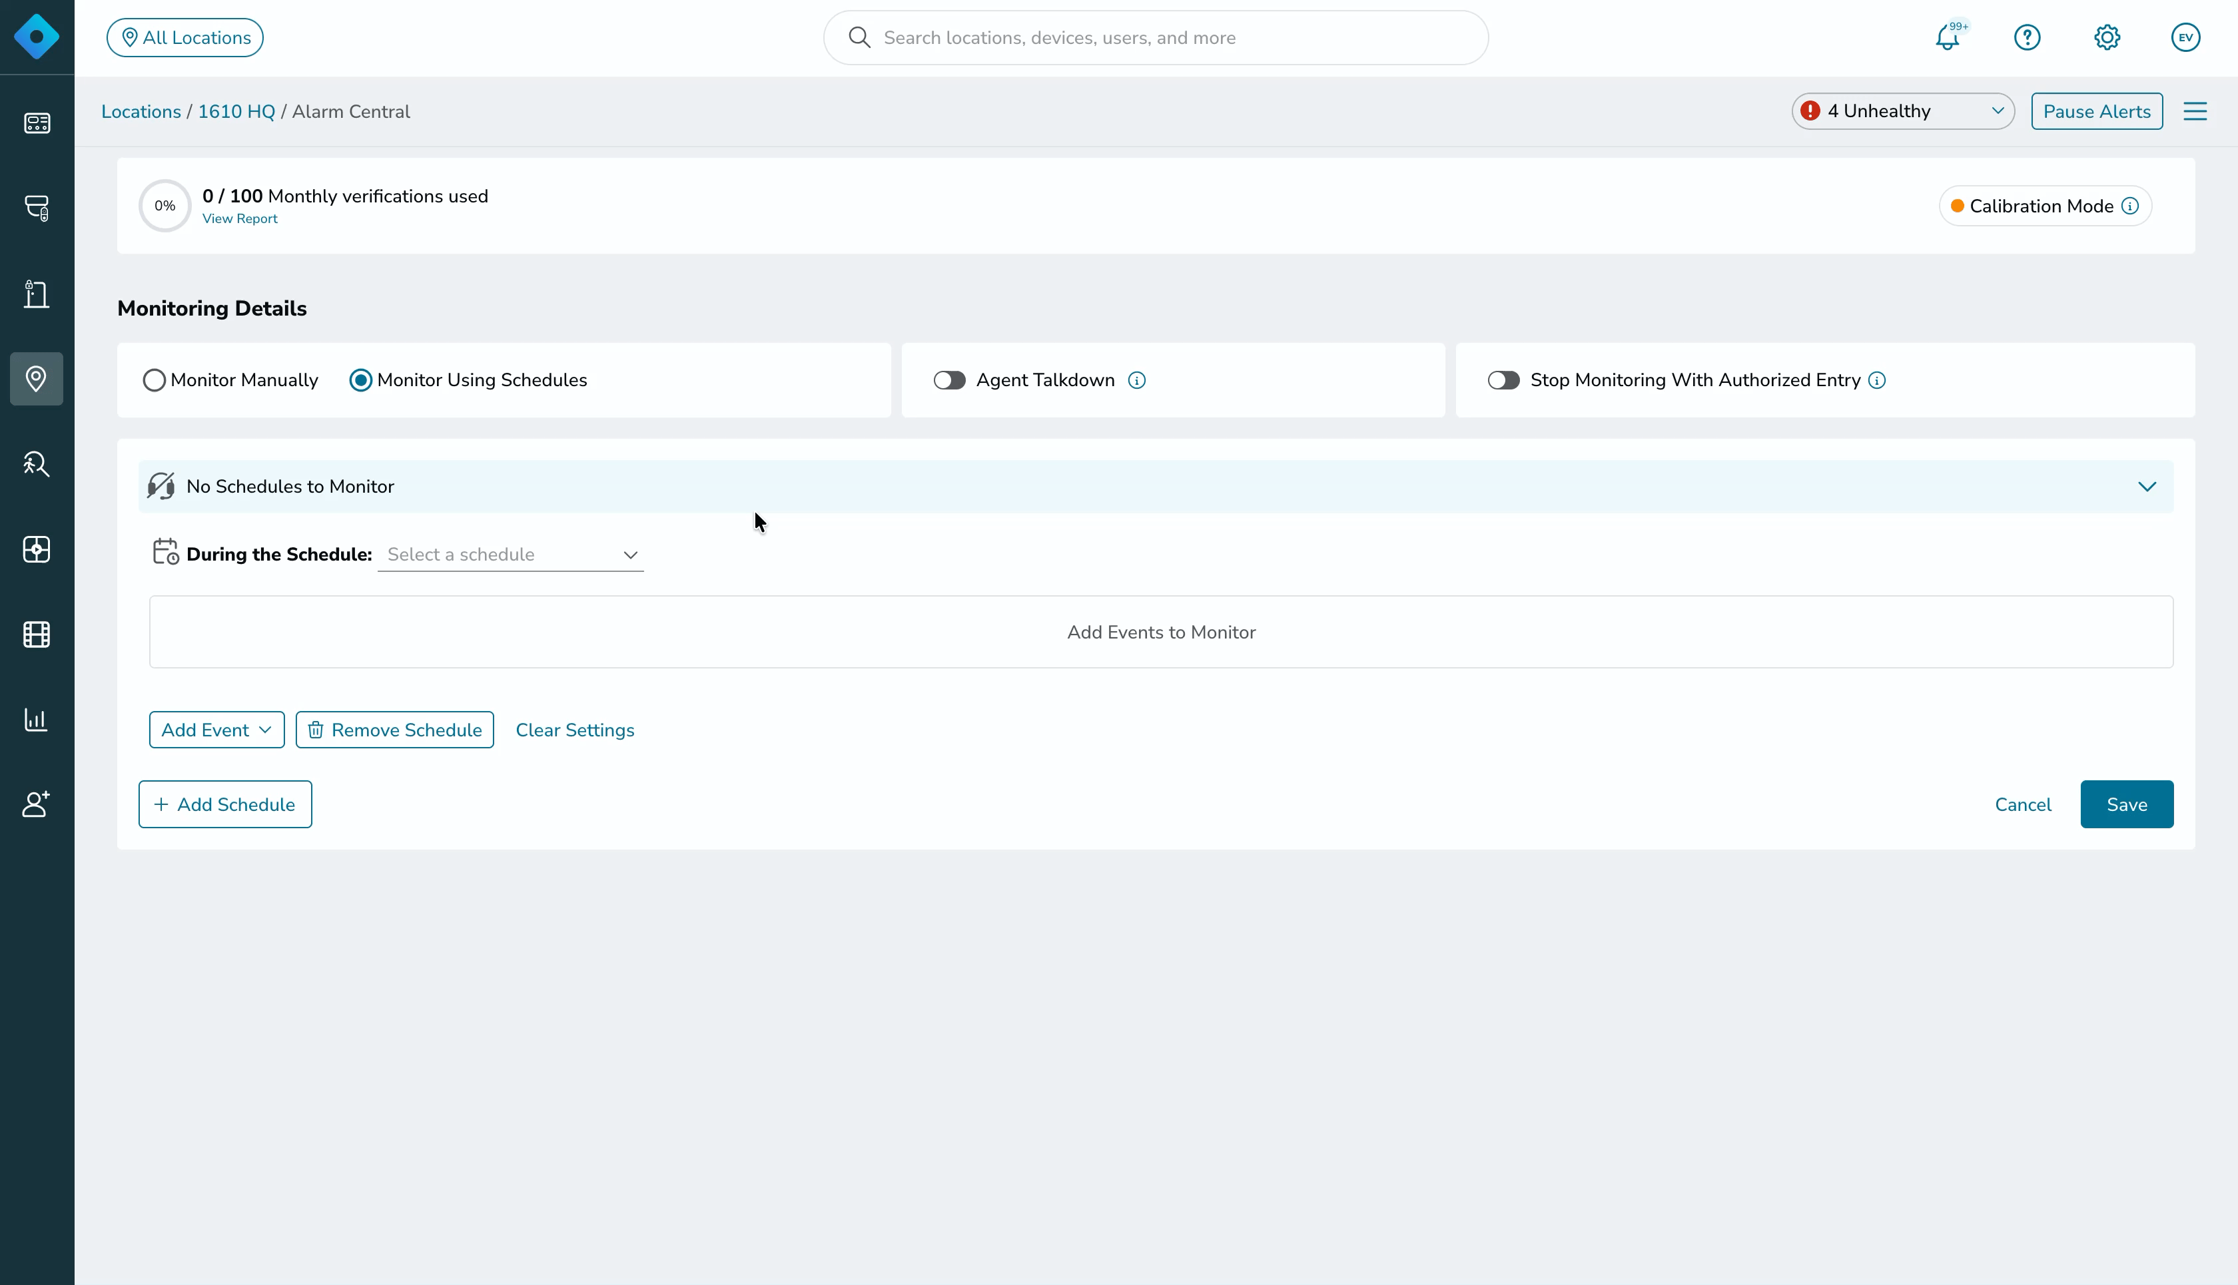Screen dimensions: 2238x1285
Task: Toggle Stop Monitoring With Authorized Entry
Action: 1503,380
